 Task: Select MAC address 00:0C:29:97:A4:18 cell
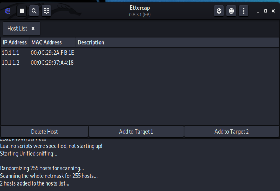pyautogui.click(x=52, y=63)
